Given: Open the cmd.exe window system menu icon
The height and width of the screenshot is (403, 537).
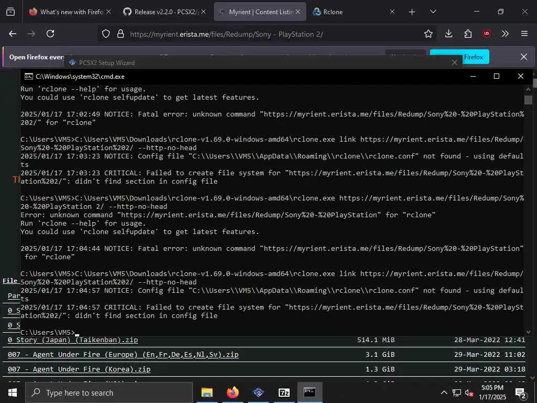Looking at the screenshot, I should (x=29, y=77).
